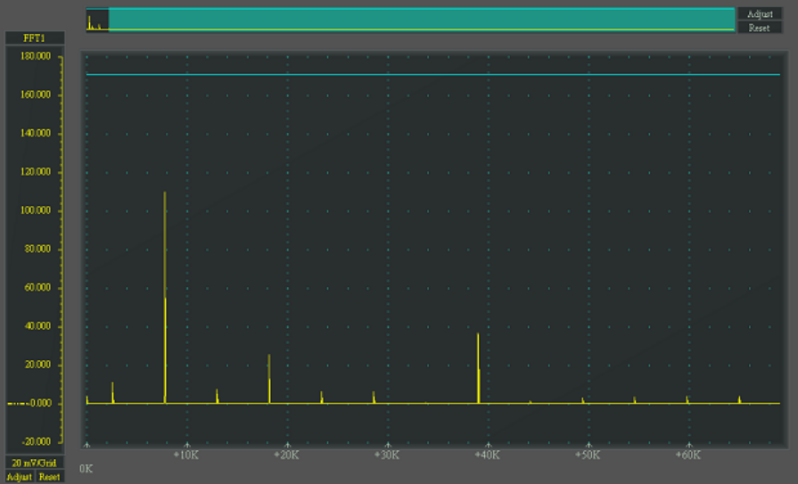Click the spectrum peak just below +40K
The width and height of the screenshot is (798, 484).
pos(479,368)
